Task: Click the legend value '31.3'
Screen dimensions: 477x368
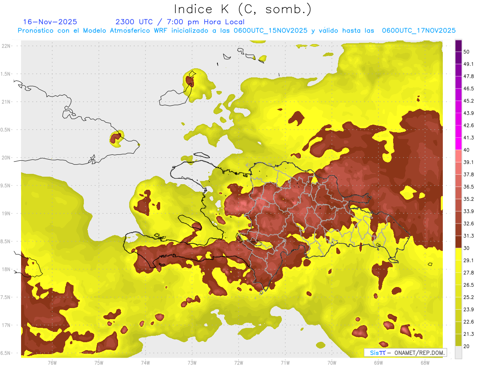Action: point(469,236)
